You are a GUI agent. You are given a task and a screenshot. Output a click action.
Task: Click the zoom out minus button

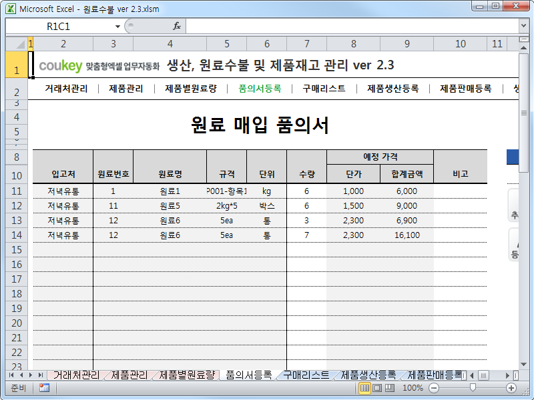pyautogui.click(x=433, y=388)
